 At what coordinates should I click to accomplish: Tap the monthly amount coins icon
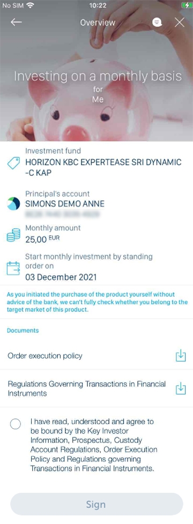coord(13,235)
